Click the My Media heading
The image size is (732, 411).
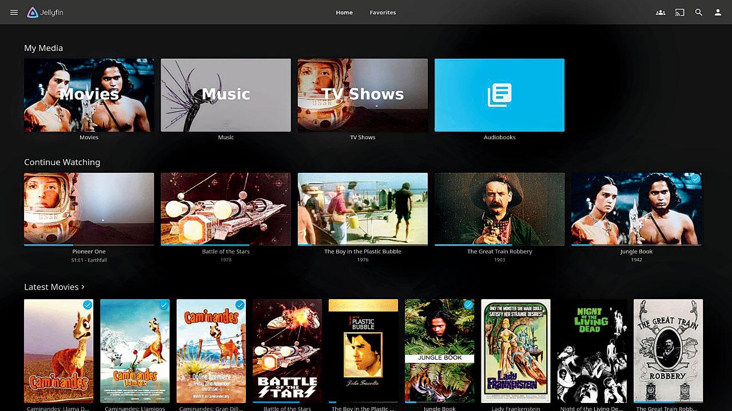(x=43, y=48)
